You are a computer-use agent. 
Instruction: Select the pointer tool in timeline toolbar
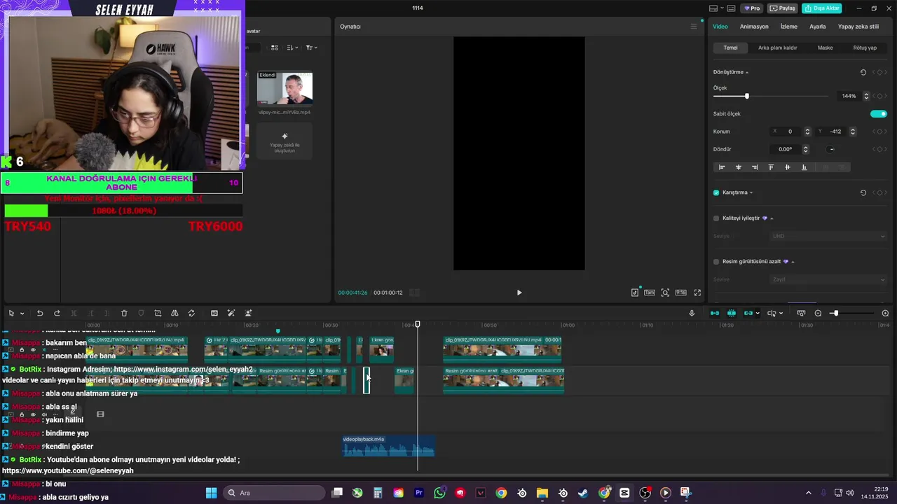(x=11, y=313)
